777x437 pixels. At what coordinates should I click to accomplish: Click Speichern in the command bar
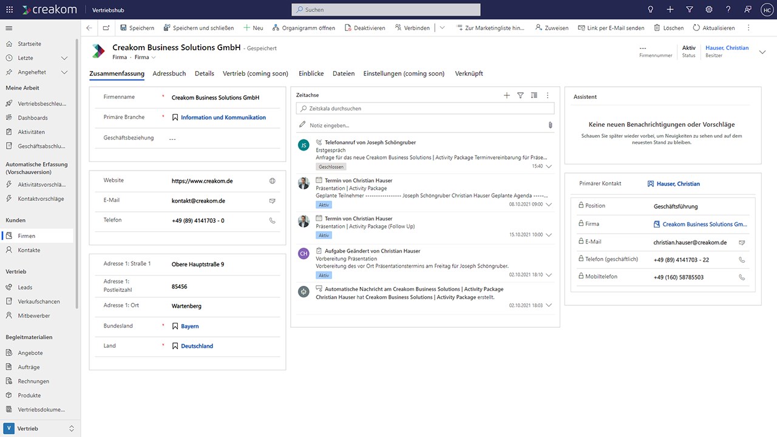137,28
